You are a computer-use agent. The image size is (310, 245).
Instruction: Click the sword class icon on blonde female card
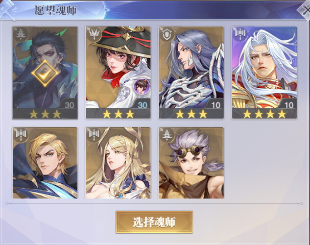[x=93, y=135]
